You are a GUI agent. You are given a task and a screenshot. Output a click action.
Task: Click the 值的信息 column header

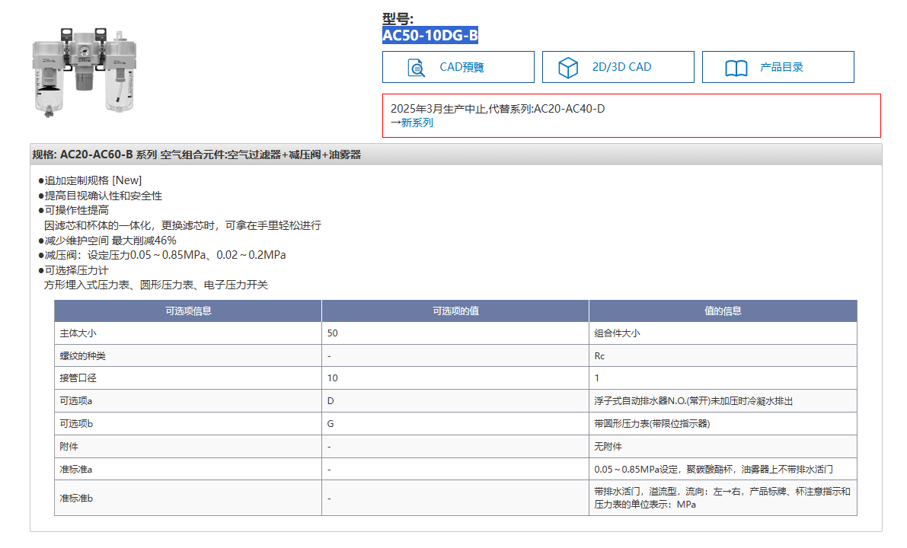click(x=723, y=311)
